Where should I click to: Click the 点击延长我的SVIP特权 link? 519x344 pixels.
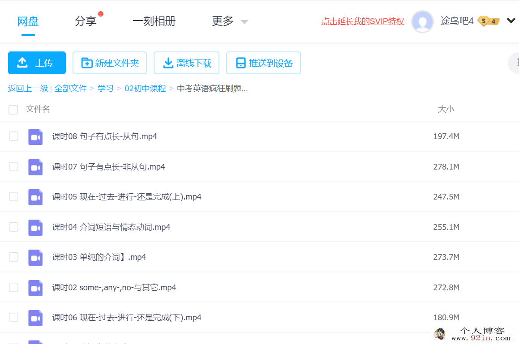point(363,21)
